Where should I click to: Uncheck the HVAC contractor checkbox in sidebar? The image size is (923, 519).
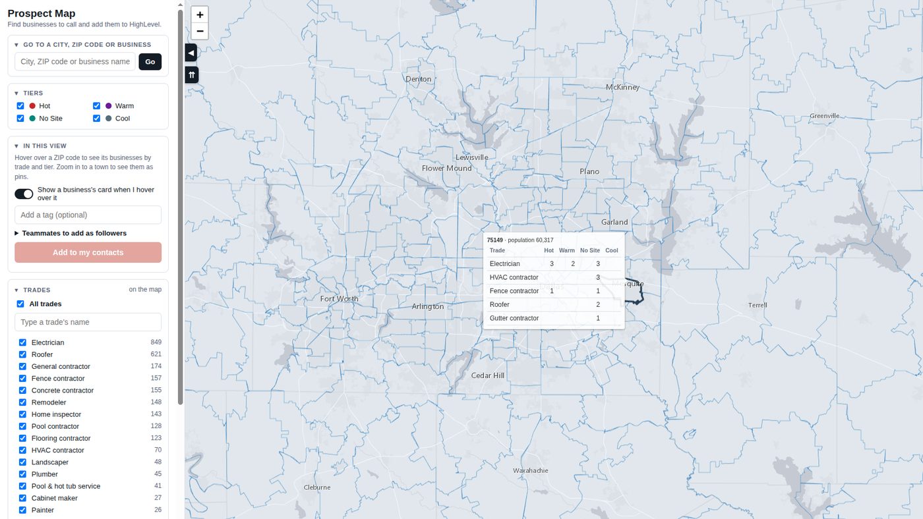[22, 451]
